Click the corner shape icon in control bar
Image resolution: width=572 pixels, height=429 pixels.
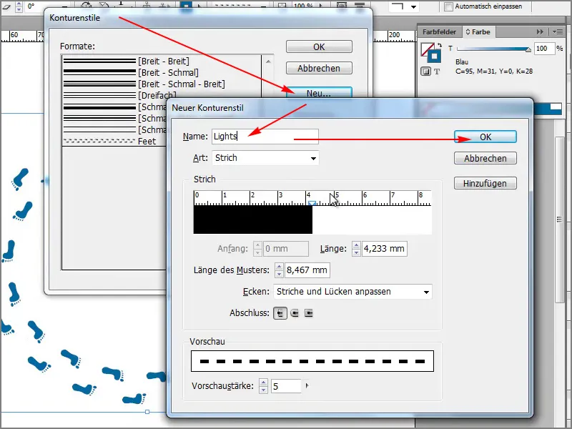click(x=397, y=6)
